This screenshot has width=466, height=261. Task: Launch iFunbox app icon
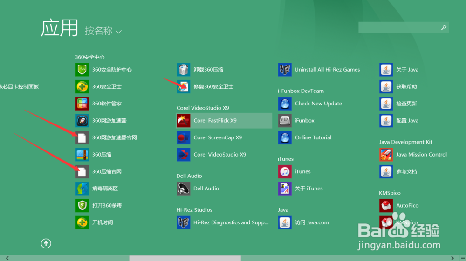(x=285, y=121)
